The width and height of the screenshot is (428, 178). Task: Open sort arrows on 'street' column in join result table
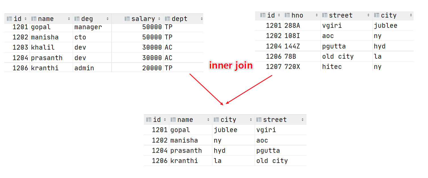(x=303, y=120)
